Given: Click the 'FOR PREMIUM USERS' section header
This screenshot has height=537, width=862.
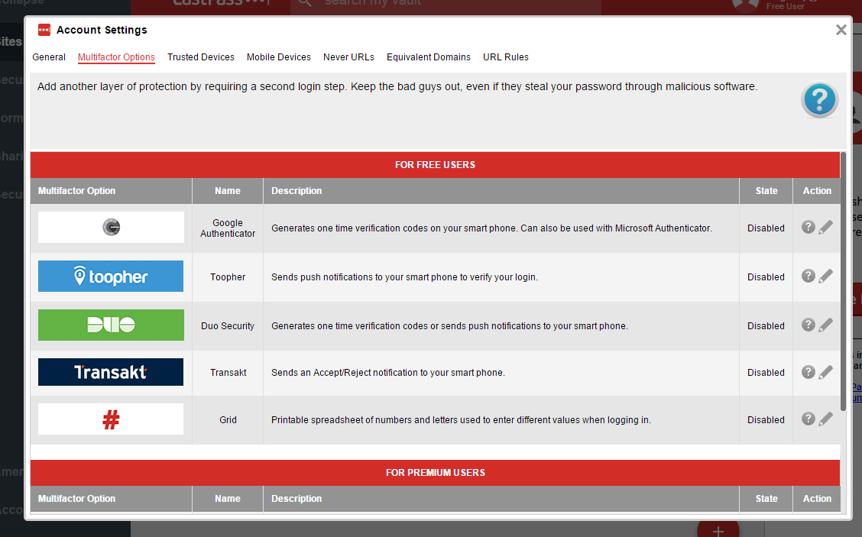Looking at the screenshot, I should tap(435, 473).
